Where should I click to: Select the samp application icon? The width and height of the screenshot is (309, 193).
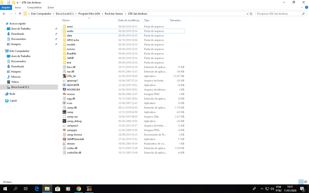(64, 112)
